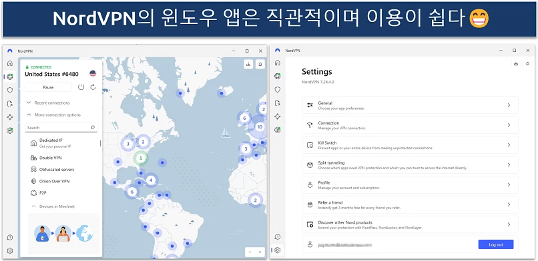Open Meshnet icon in Settings window sidebar

pos(278,117)
